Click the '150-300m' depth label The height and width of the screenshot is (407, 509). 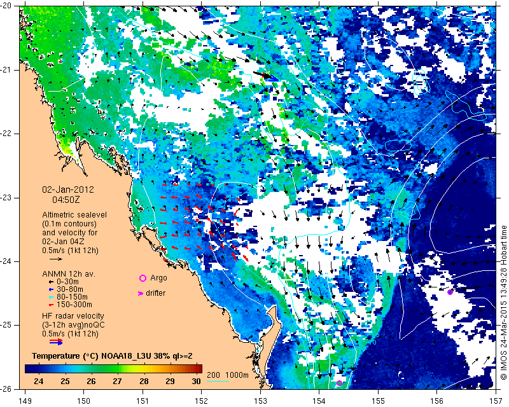pos(74,305)
